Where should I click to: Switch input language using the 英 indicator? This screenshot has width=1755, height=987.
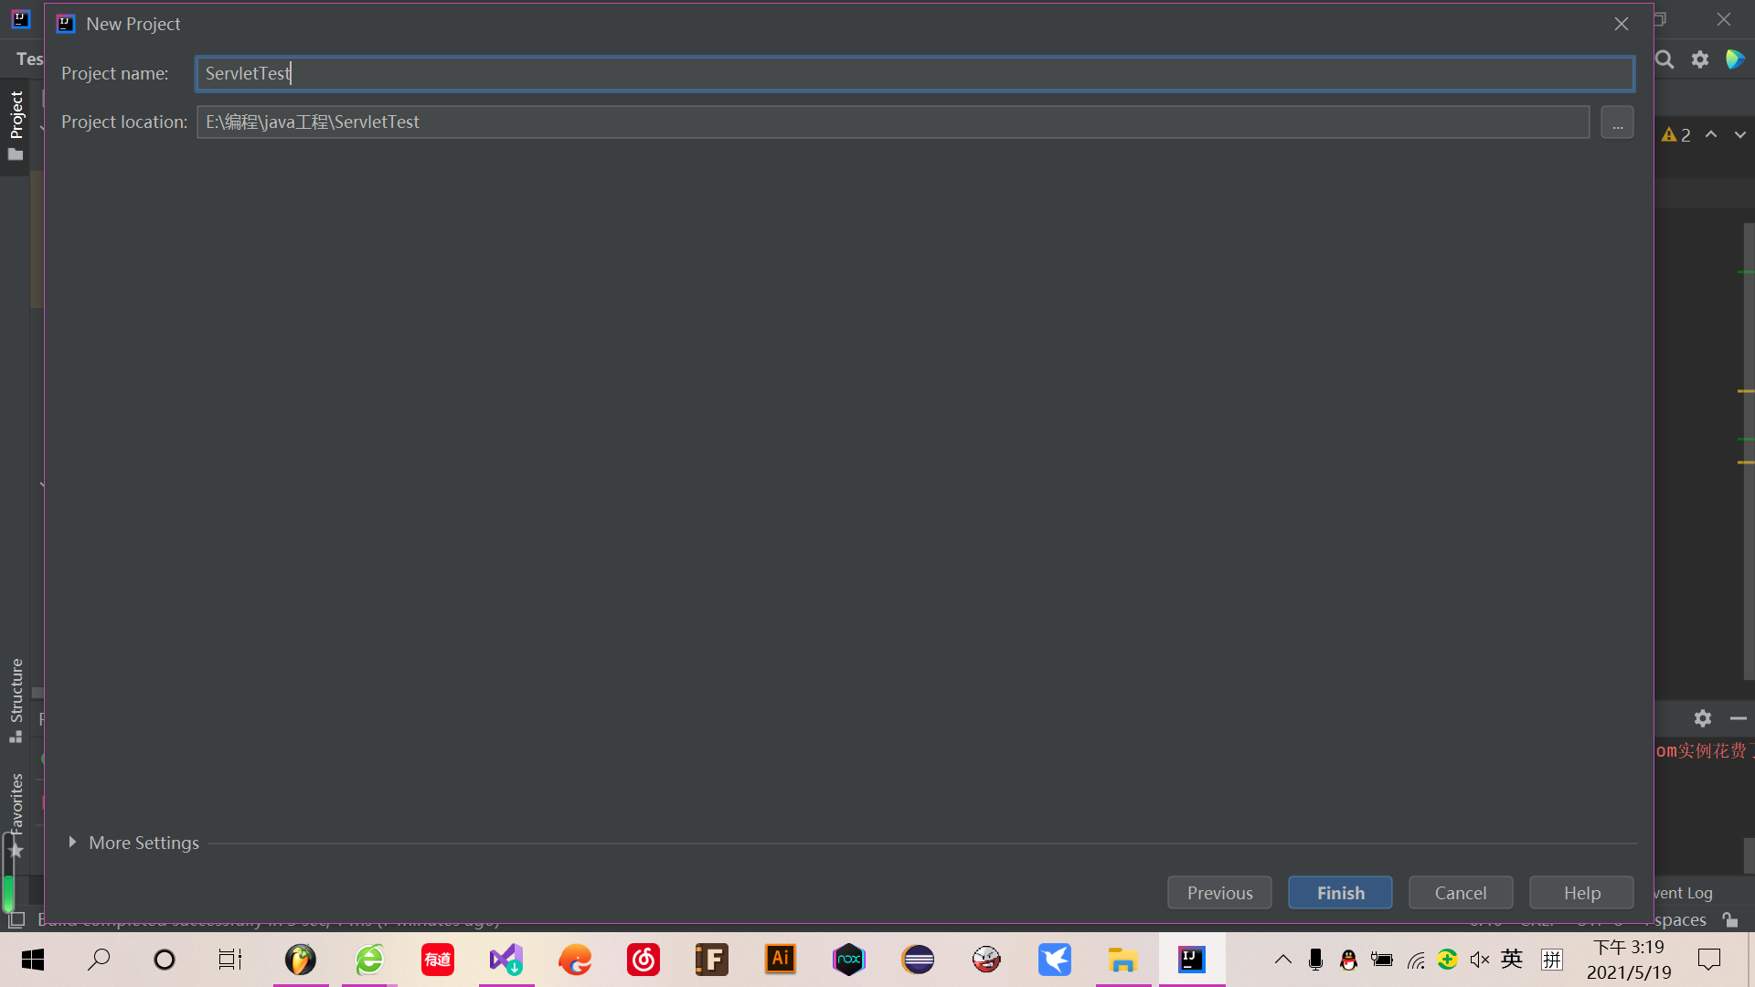pos(1512,960)
